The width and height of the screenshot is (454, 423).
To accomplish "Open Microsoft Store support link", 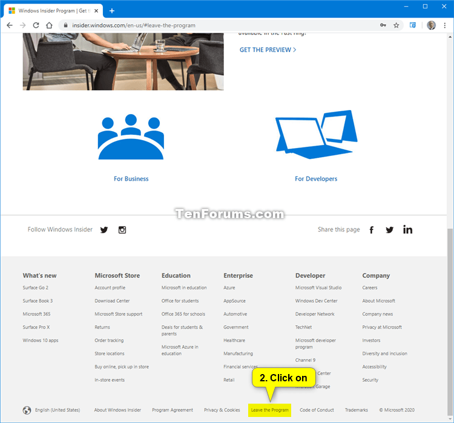I will (x=119, y=314).
